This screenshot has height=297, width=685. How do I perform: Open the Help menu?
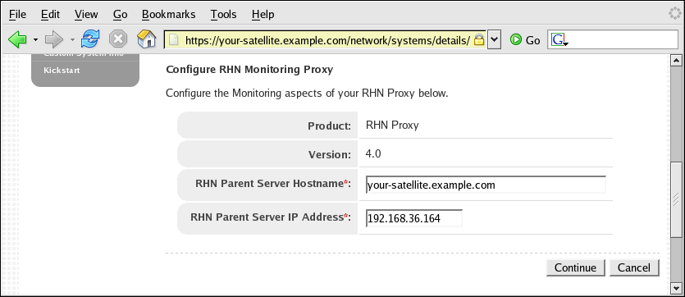click(263, 15)
